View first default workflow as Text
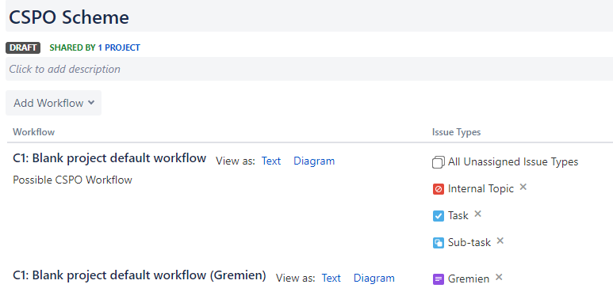 [271, 161]
